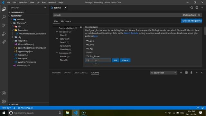206x116 pixels.
Task: Collapse the Extensions settings group
Action: pos(57,53)
